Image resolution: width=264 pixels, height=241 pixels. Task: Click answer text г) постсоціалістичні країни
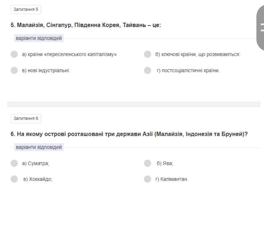point(188,70)
